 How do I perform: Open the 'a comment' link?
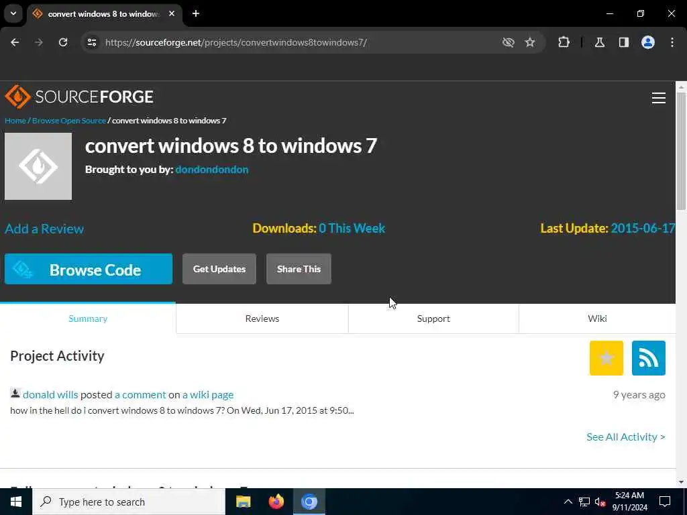tap(140, 394)
